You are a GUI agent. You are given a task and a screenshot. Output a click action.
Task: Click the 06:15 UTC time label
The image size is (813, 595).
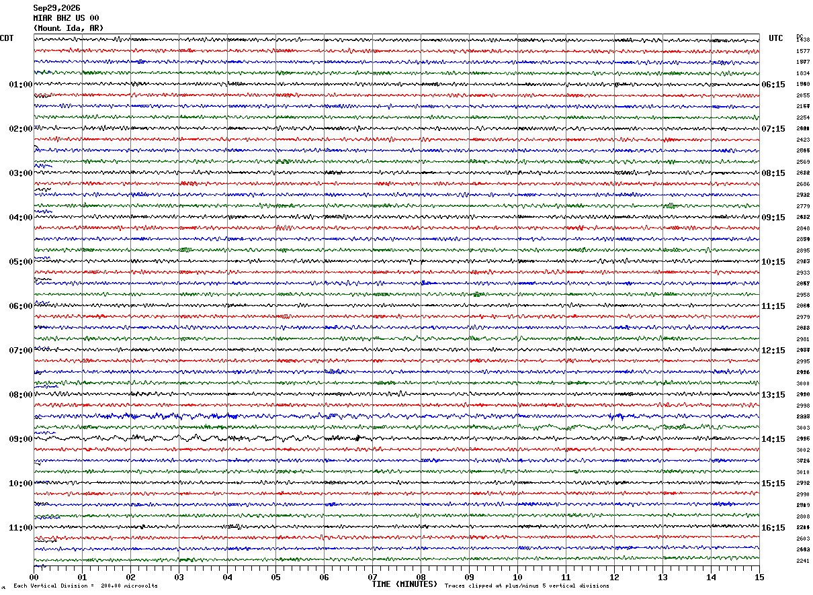773,85
